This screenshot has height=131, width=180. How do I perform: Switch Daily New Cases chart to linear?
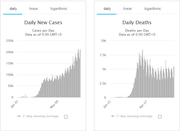(34, 9)
